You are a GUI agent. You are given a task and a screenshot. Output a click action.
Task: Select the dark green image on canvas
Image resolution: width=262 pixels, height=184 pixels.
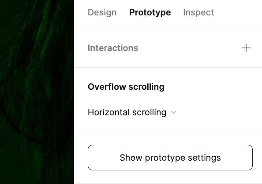pos(37,92)
